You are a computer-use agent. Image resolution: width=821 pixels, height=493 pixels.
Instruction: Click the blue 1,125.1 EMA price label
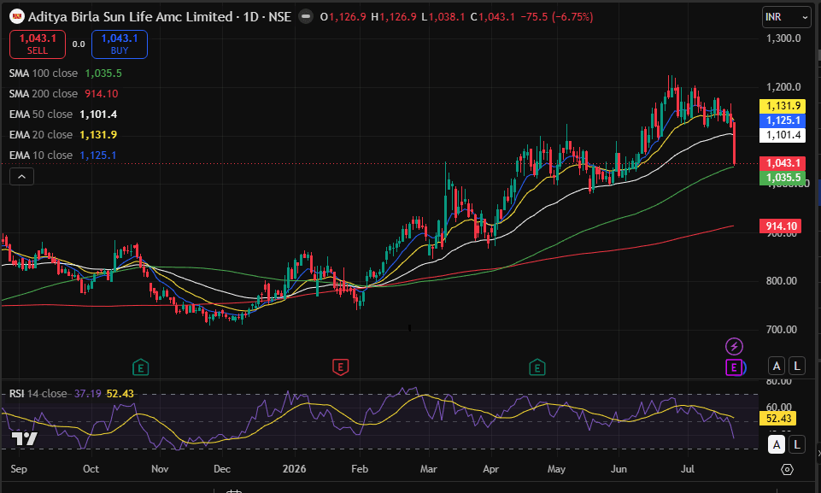[783, 120]
